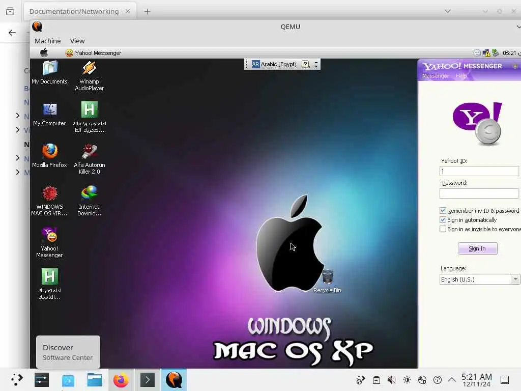521x391 pixels.
Task: Select the Winamp AudioPlayer desktop shortcut
Action: pyautogui.click(x=89, y=76)
